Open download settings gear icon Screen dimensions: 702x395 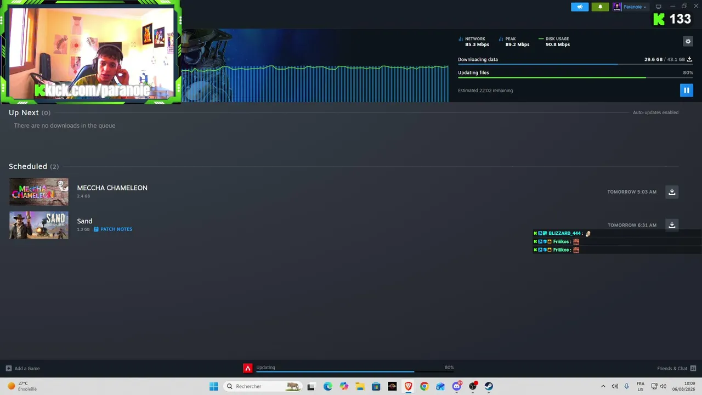click(x=688, y=41)
